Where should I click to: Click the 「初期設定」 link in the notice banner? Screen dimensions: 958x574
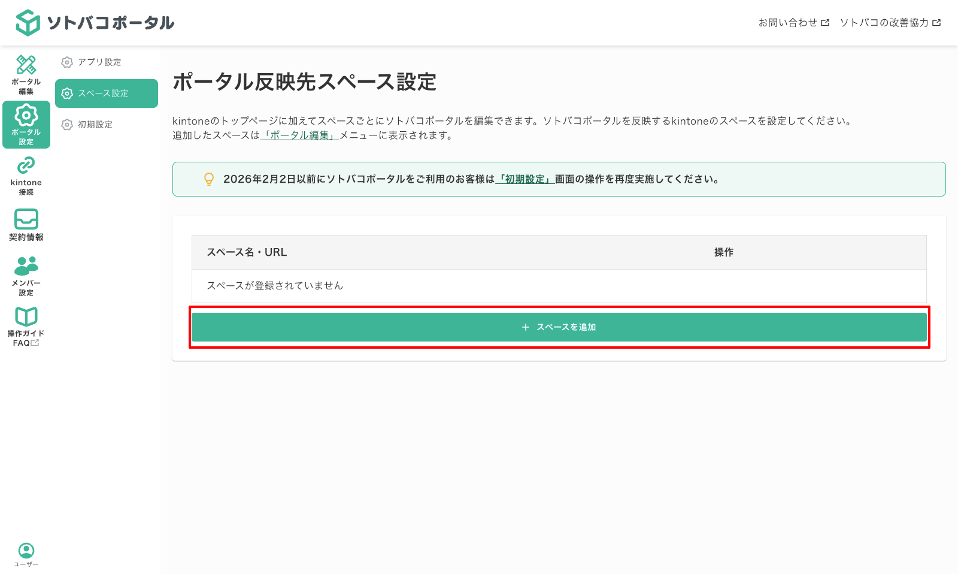(525, 179)
